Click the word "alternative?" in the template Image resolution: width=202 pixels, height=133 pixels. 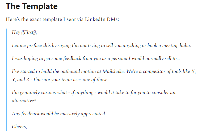tap(23, 101)
